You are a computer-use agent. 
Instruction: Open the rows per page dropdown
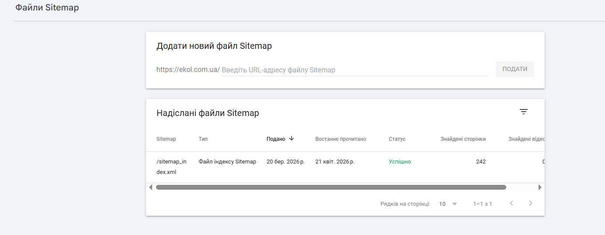click(x=448, y=204)
